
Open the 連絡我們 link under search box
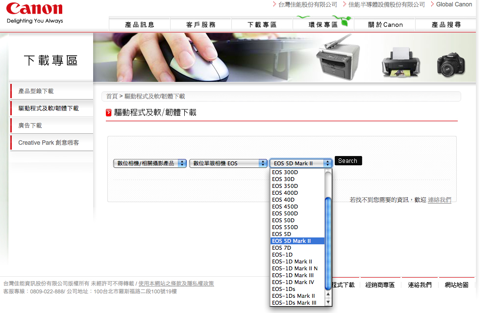(x=440, y=200)
